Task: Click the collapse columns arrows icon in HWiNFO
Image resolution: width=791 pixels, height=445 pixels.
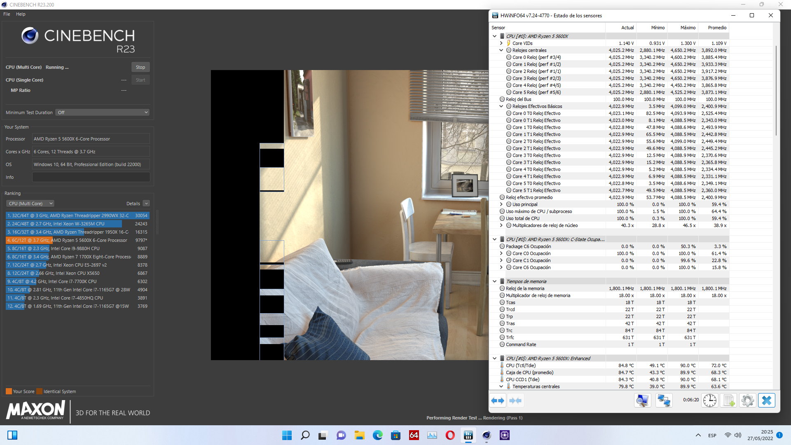Action: pos(515,400)
